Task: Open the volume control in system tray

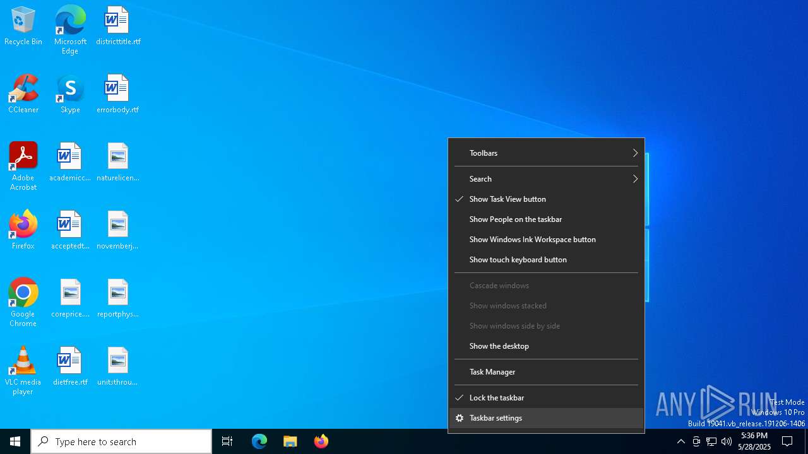Action: [727, 441]
